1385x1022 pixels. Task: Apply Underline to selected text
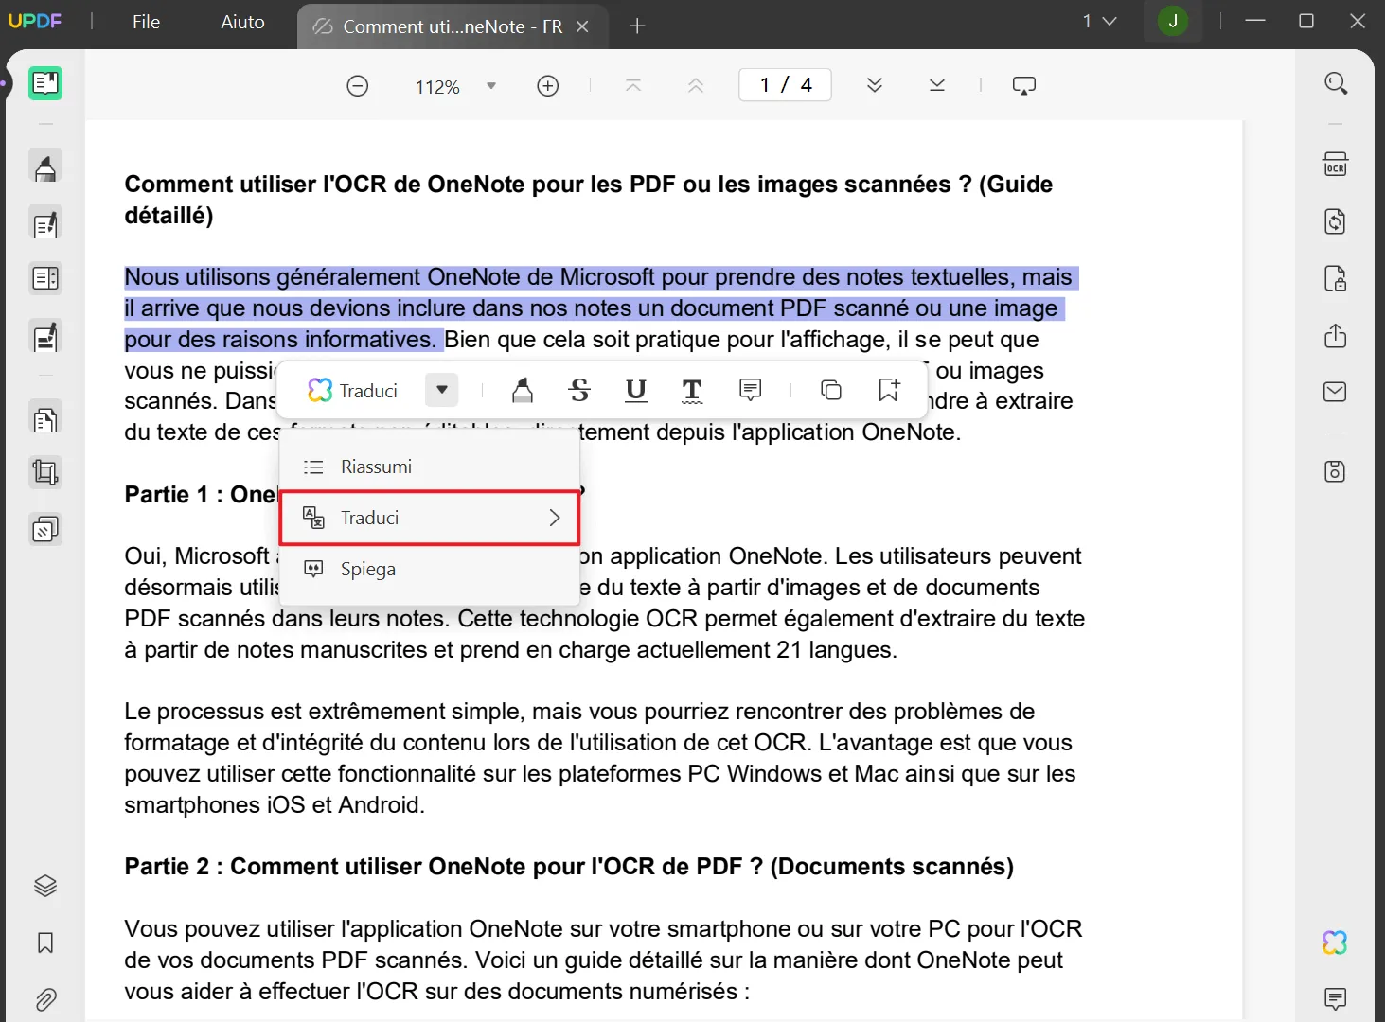pos(636,390)
